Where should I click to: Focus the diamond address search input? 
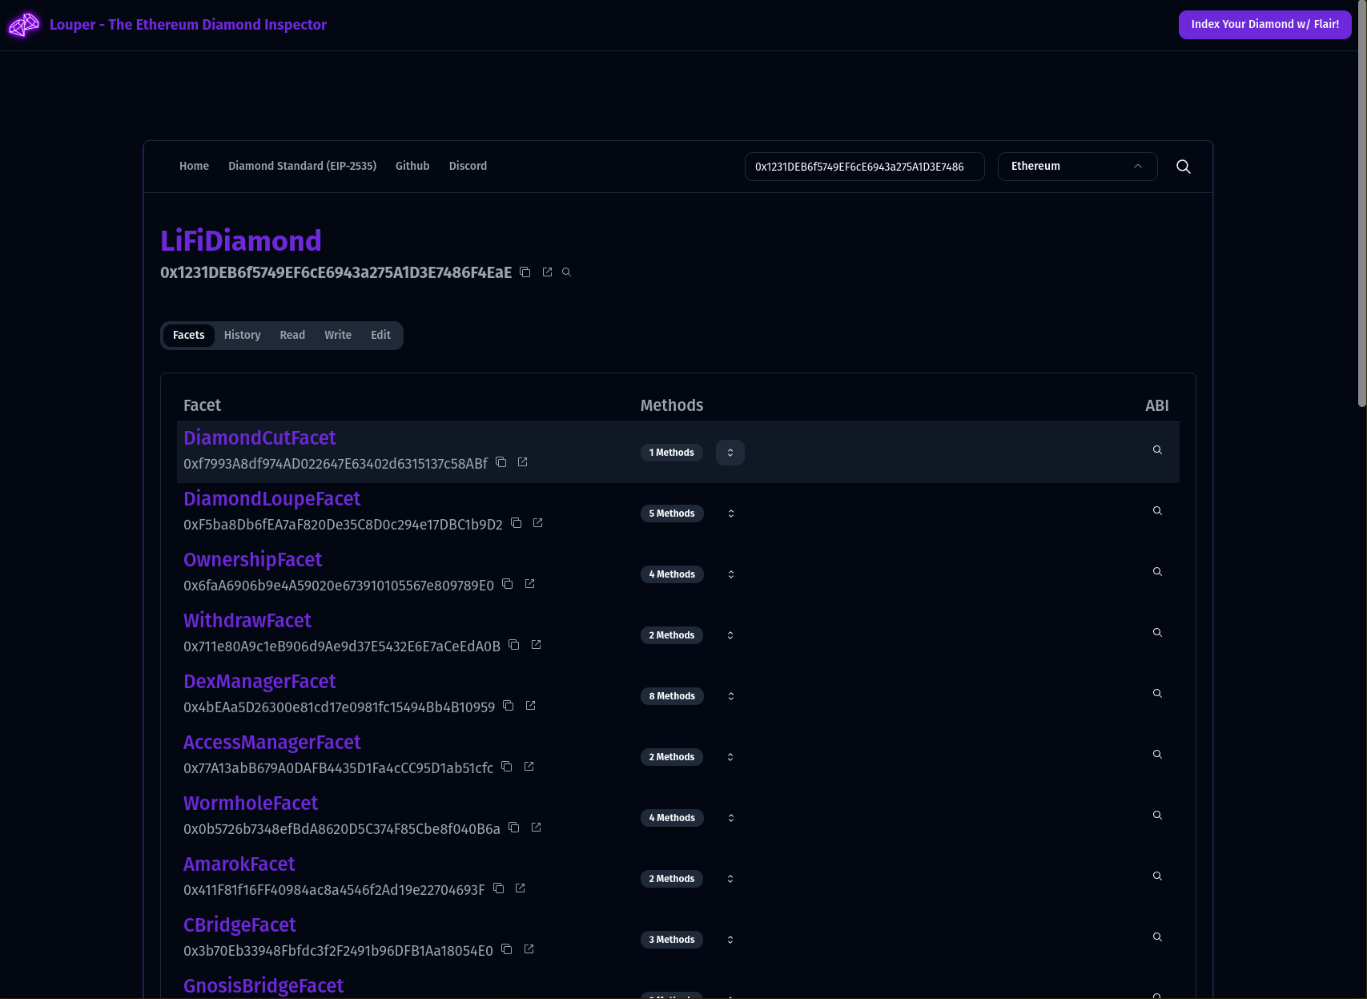865,167
